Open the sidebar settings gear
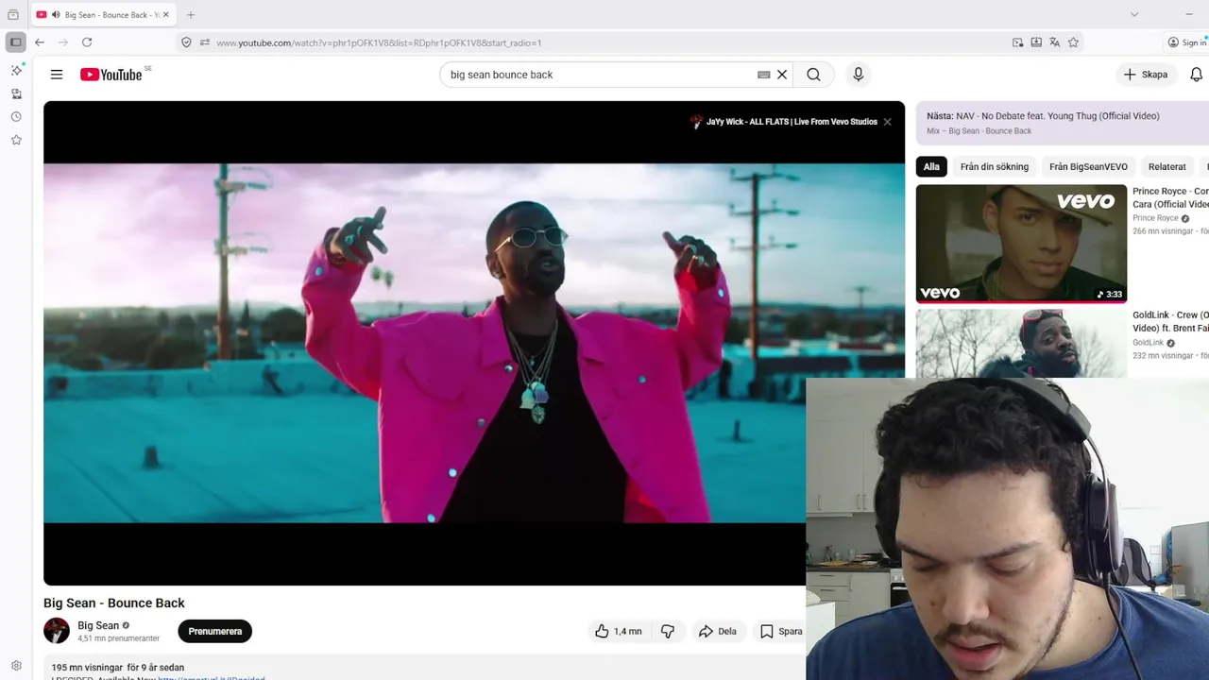This screenshot has width=1209, height=680. [16, 666]
